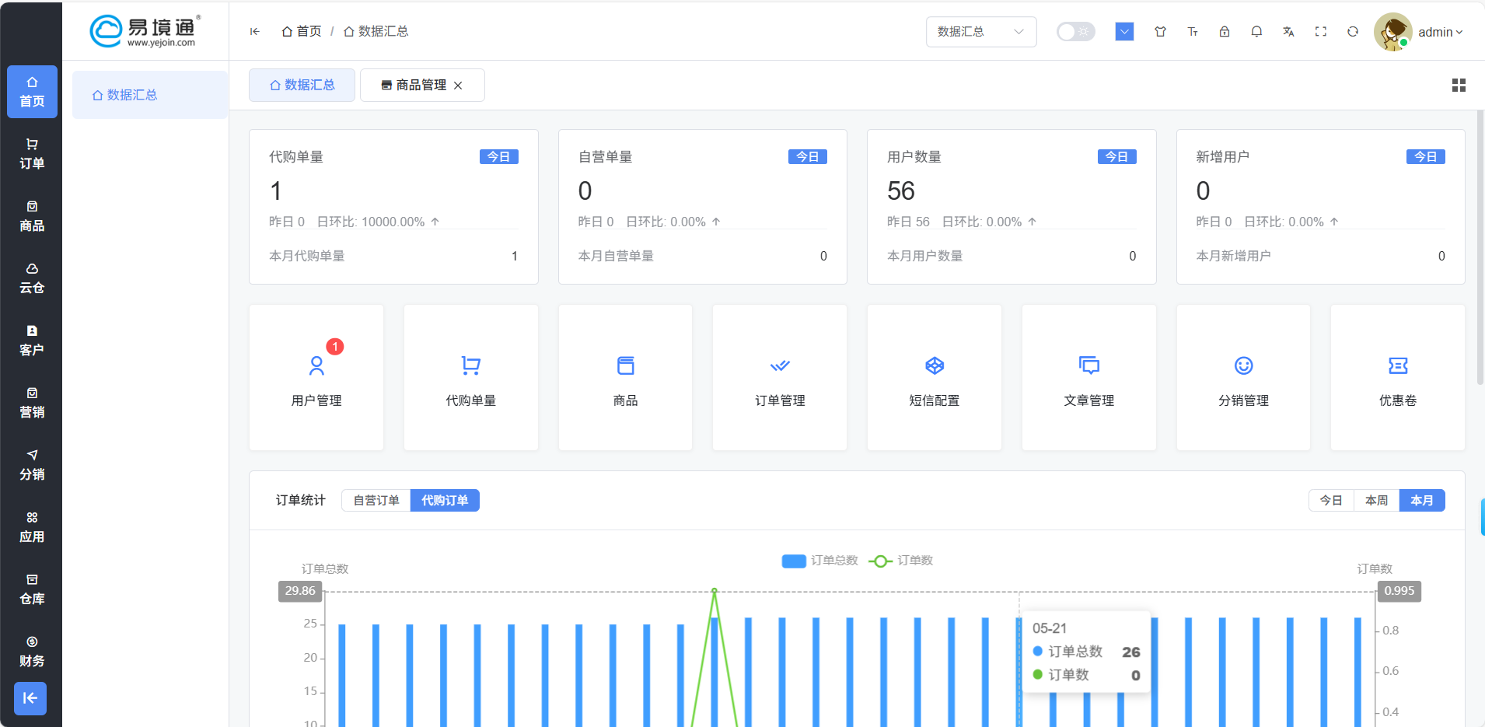
Task: Click 今日 badge on 用户数量 card
Action: [1116, 156]
